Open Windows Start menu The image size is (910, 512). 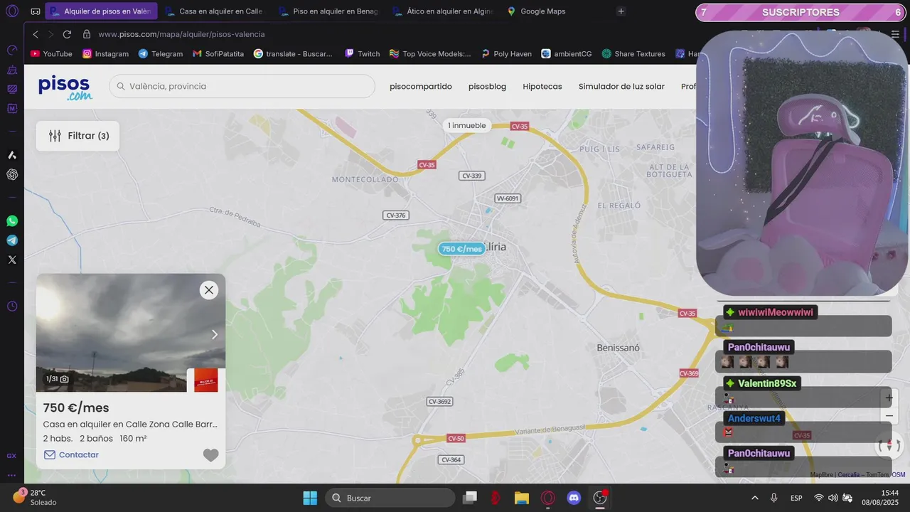click(310, 498)
